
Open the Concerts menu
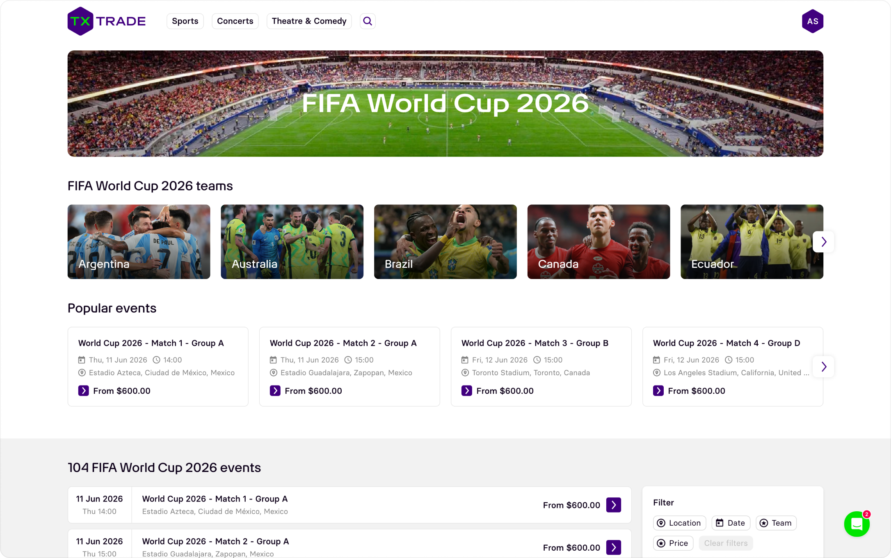(235, 21)
